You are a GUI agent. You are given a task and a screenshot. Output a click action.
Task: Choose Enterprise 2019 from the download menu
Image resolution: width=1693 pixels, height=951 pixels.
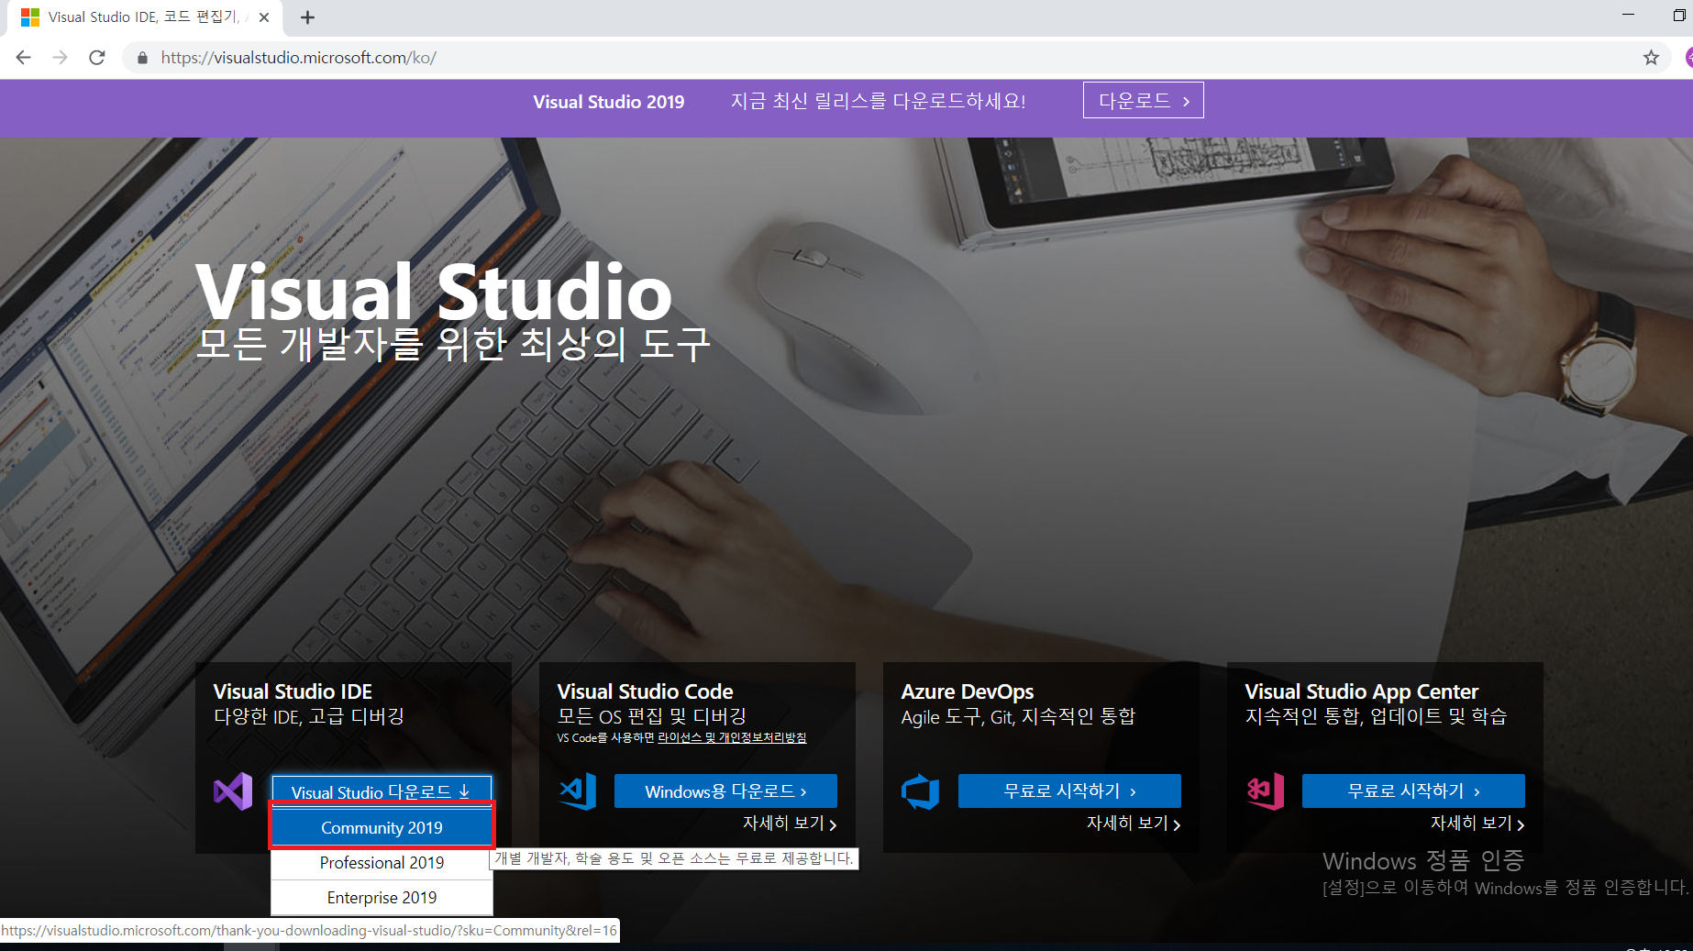click(382, 898)
